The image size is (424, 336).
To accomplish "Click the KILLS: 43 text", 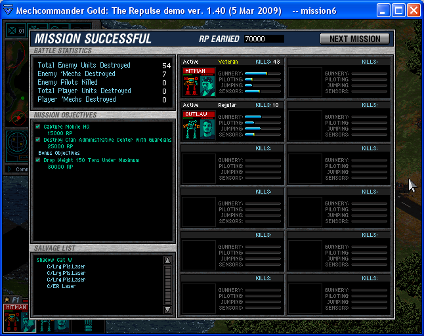I will (267, 62).
